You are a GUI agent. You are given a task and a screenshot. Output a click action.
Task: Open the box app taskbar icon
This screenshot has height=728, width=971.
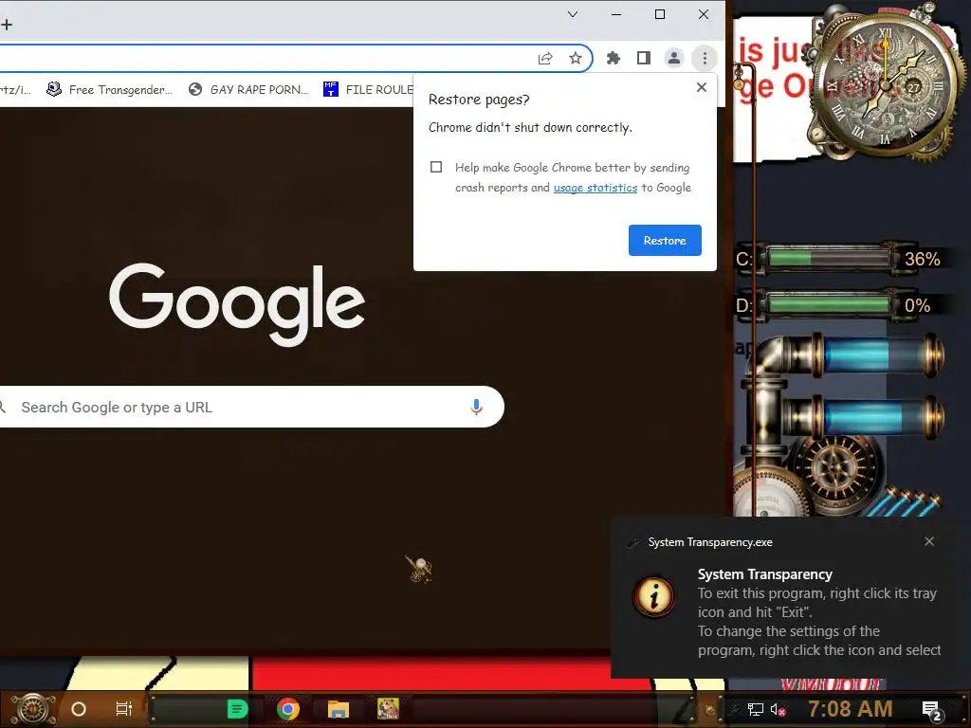[388, 709]
